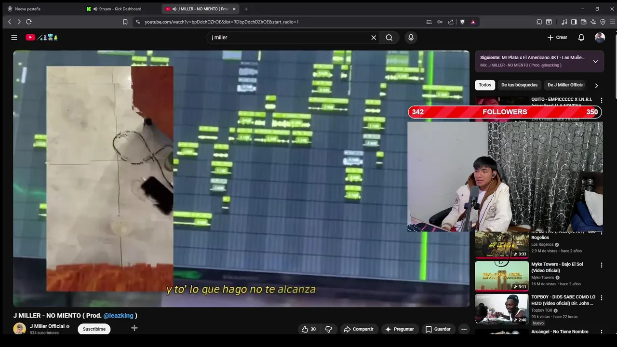The width and height of the screenshot is (617, 347).
Task: Share this page from address bar
Action: (451, 22)
